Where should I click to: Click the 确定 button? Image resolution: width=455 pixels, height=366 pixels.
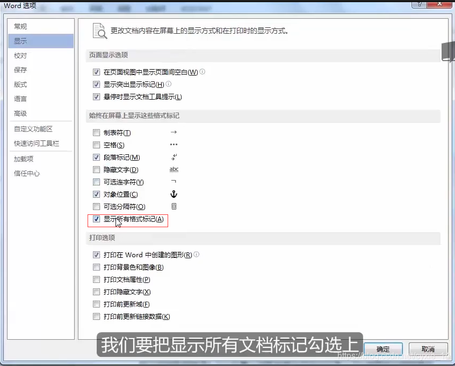pyautogui.click(x=383, y=349)
